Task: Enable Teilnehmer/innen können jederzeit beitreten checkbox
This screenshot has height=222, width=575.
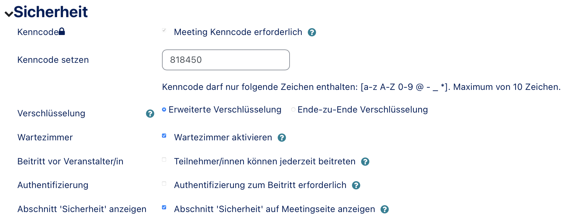Action: tap(164, 160)
